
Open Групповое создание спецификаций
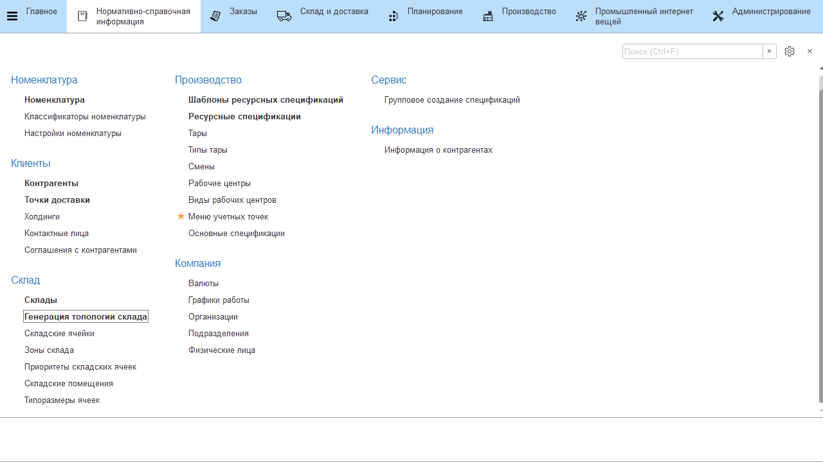point(452,100)
